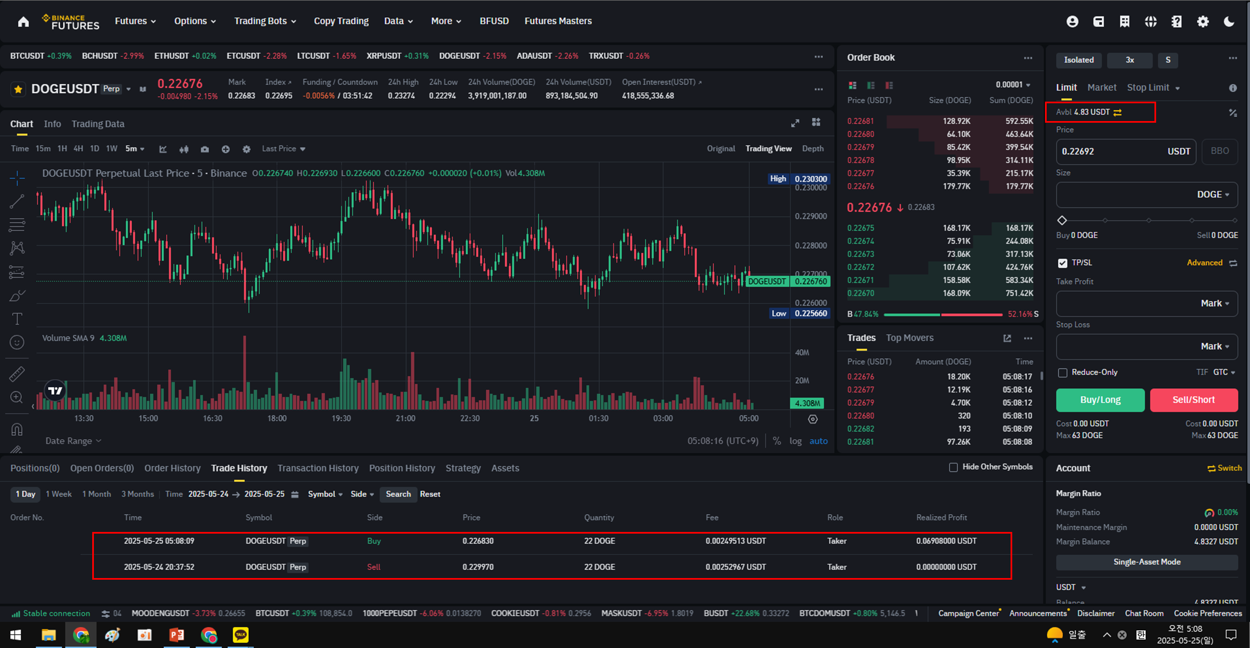Open the user profile icon
The image size is (1250, 648).
coord(1072,22)
